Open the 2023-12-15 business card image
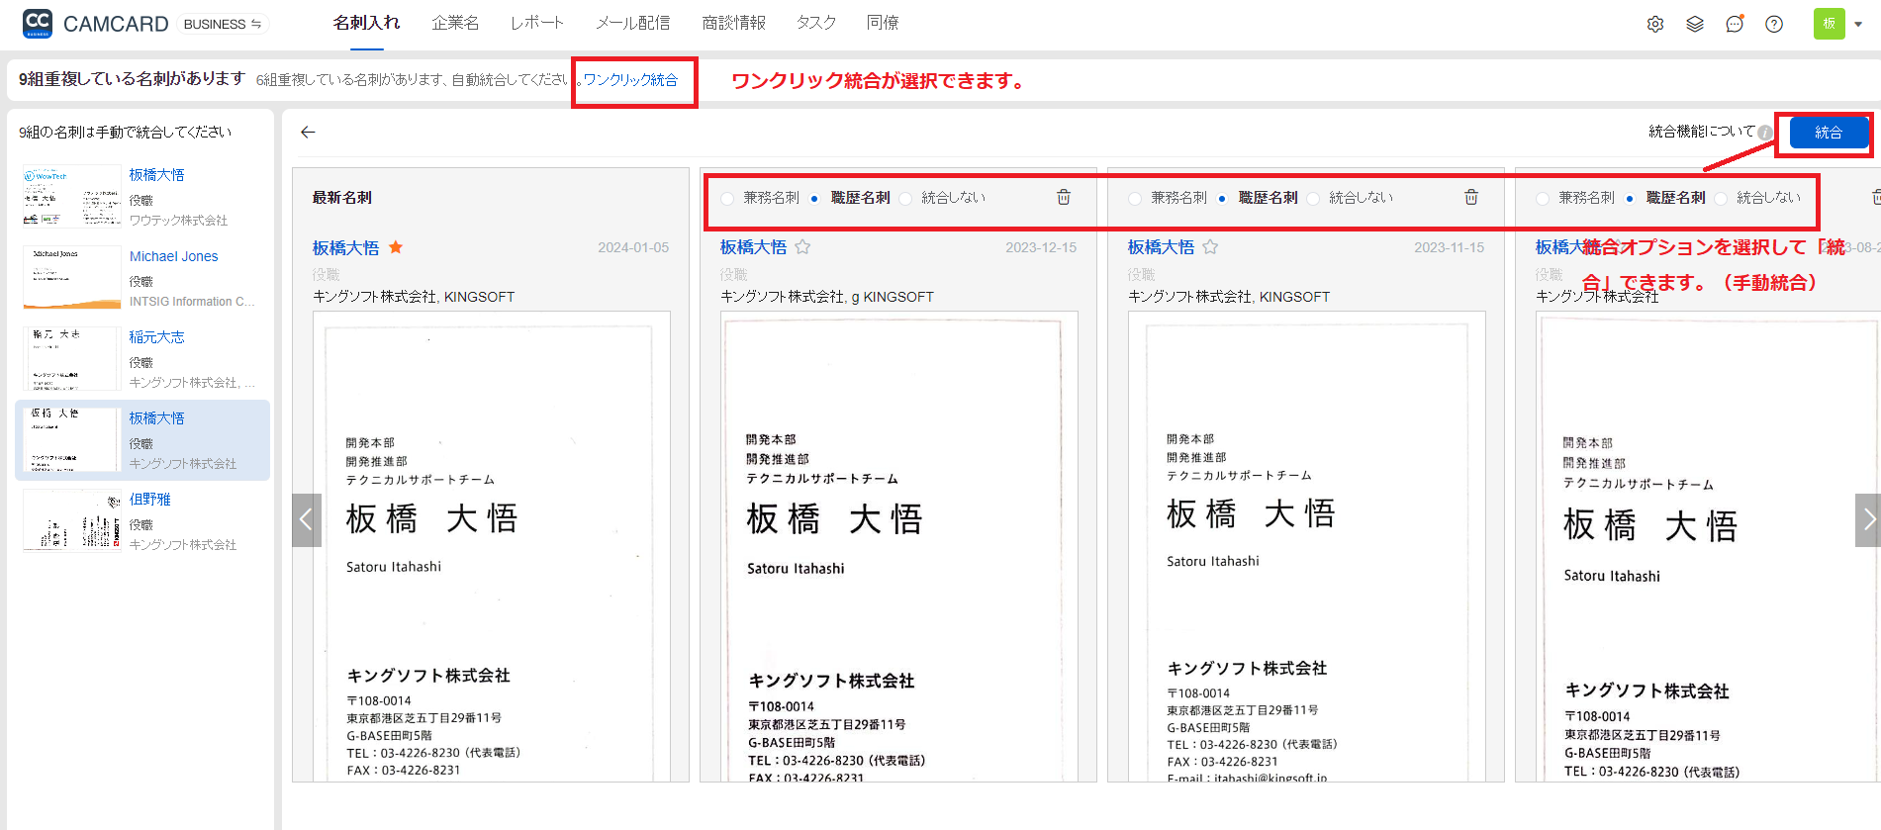1881x830 pixels. point(899,546)
